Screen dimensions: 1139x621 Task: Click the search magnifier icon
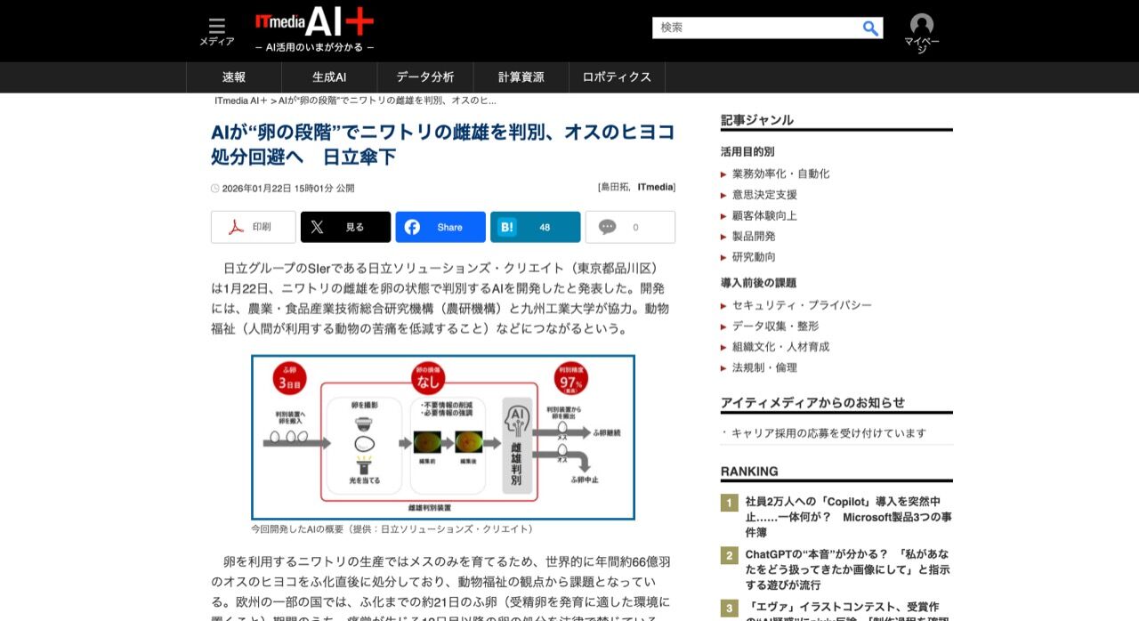coord(870,28)
